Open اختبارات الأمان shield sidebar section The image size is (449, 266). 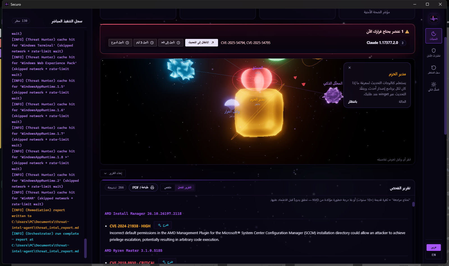point(434,53)
